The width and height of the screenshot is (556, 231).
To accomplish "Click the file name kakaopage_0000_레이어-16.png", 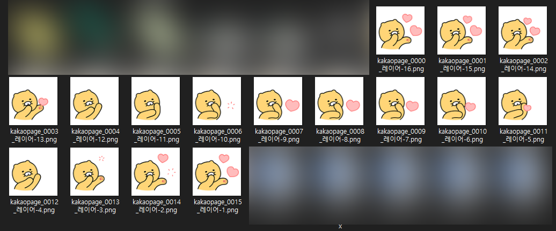I will coord(401,65).
